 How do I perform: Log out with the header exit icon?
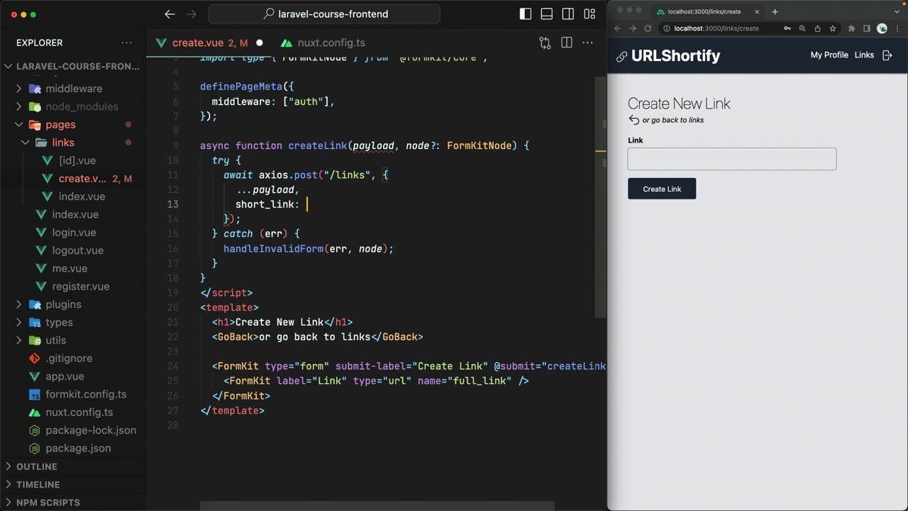tap(887, 55)
